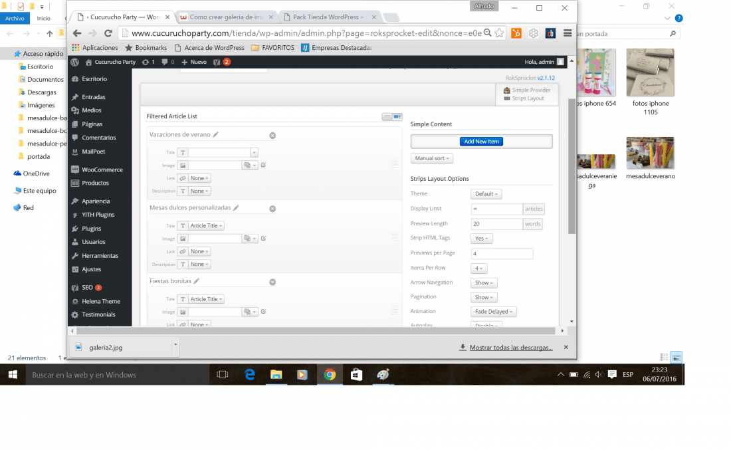This screenshot has height=450, width=731.
Task: Click Mostrar todas las descargas link
Action: click(x=511, y=348)
